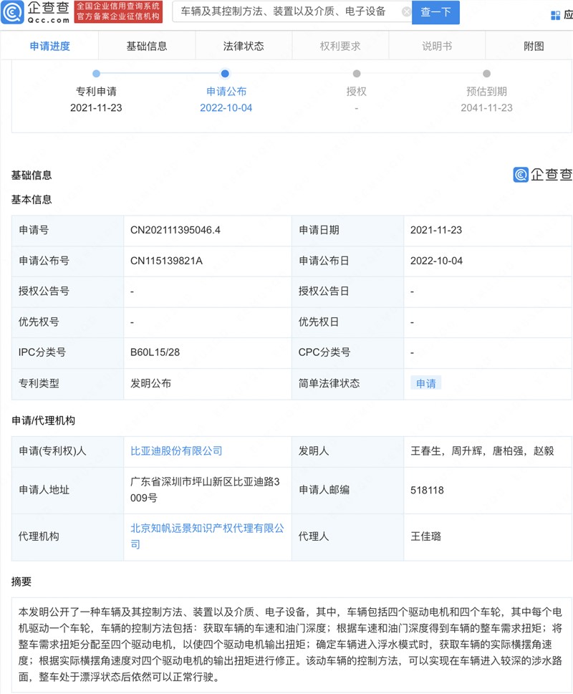Click the 授权 timeline node dot

[x=357, y=73]
